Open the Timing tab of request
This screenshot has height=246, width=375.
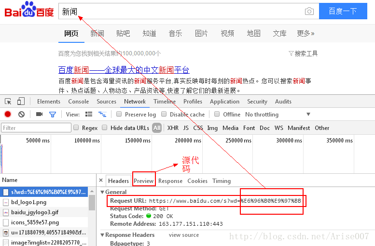point(222,181)
